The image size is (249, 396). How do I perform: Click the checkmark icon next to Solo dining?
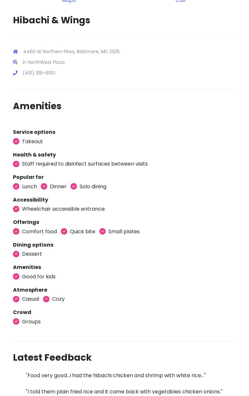[74, 186]
